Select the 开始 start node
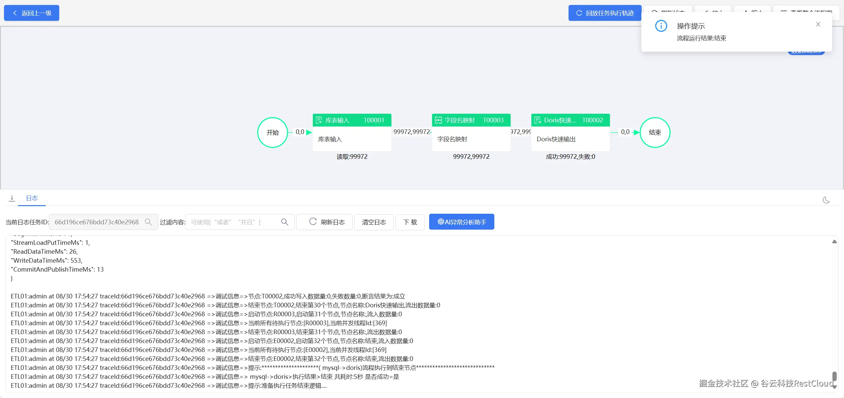 [273, 132]
